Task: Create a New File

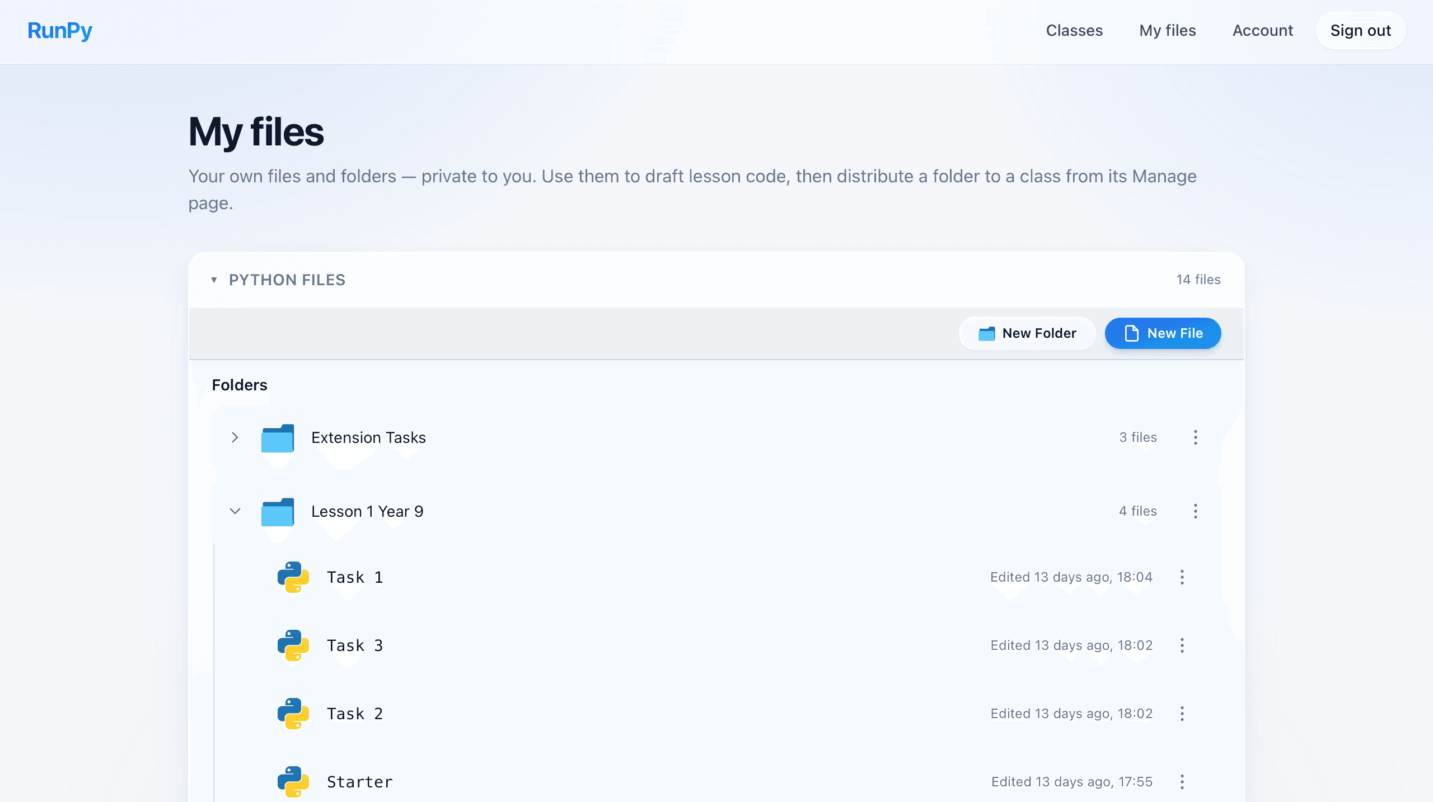Action: [1163, 333]
